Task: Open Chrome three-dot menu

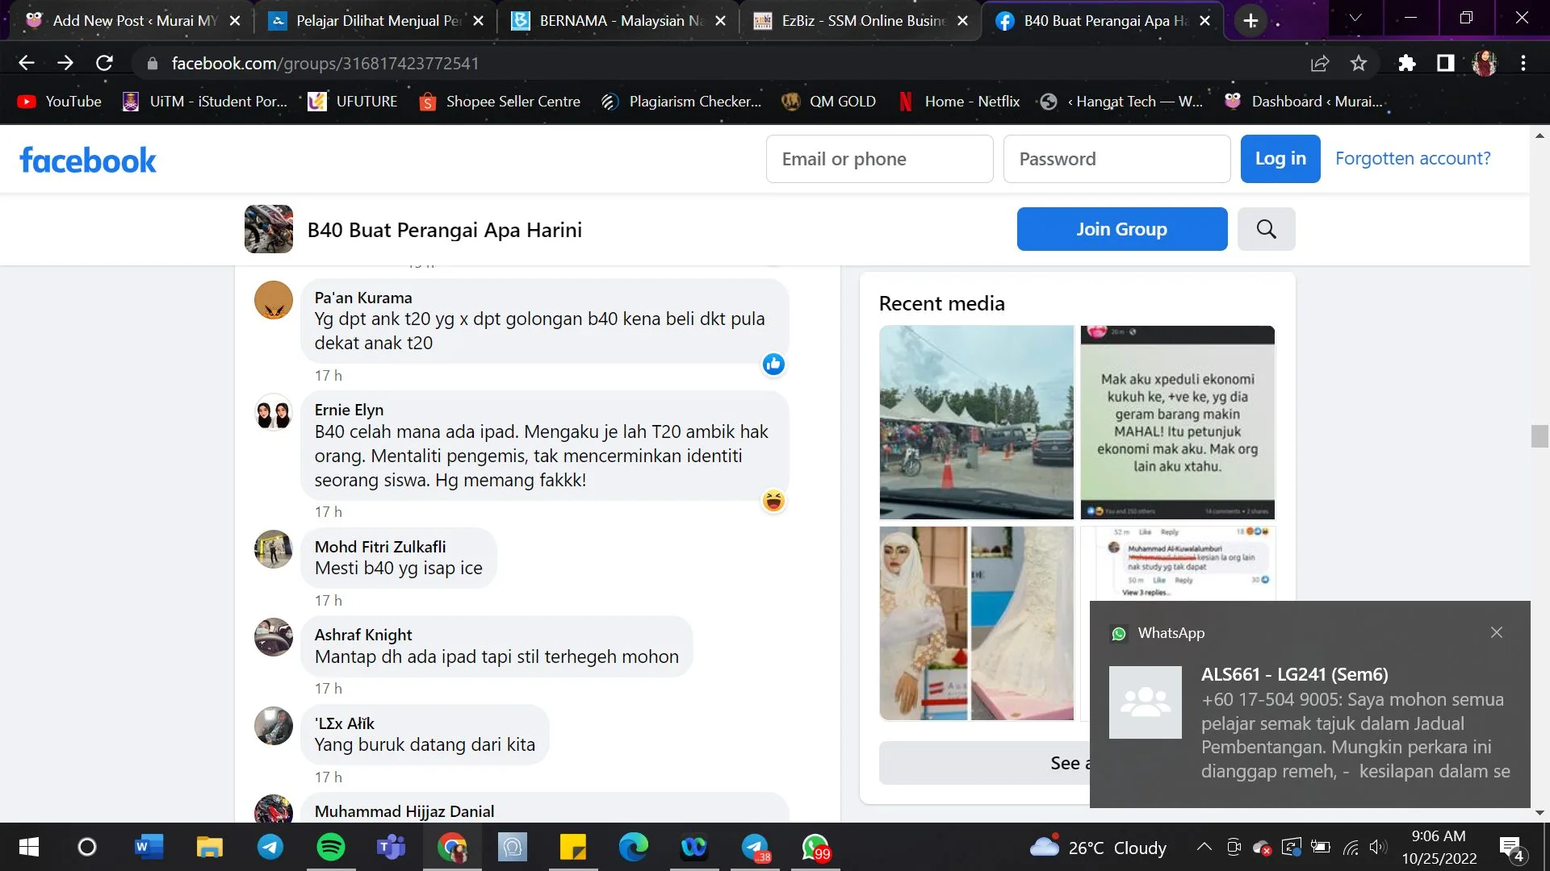Action: pos(1523,63)
